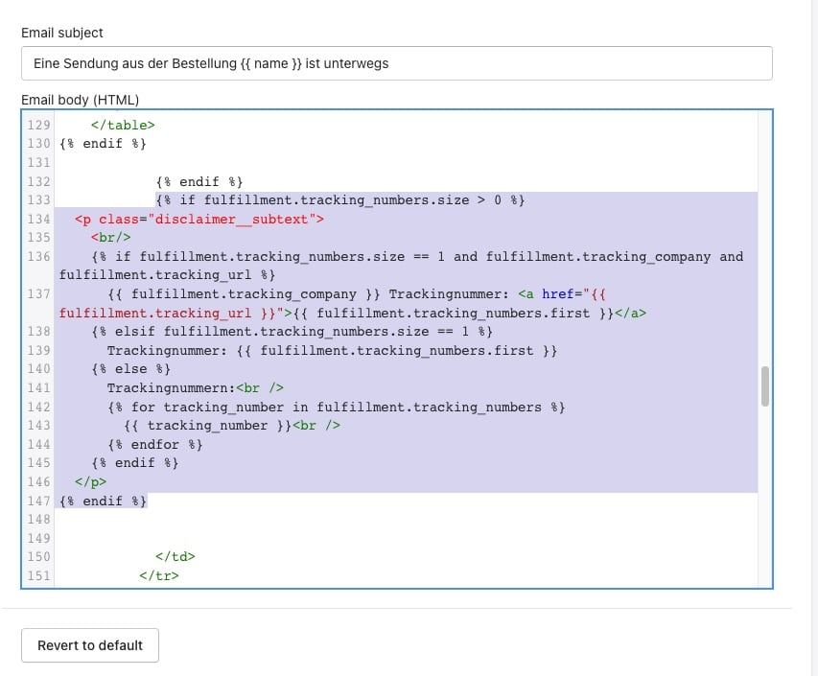
Task: Click the code editor's vertical scrollbar thumb
Action: pos(764,385)
